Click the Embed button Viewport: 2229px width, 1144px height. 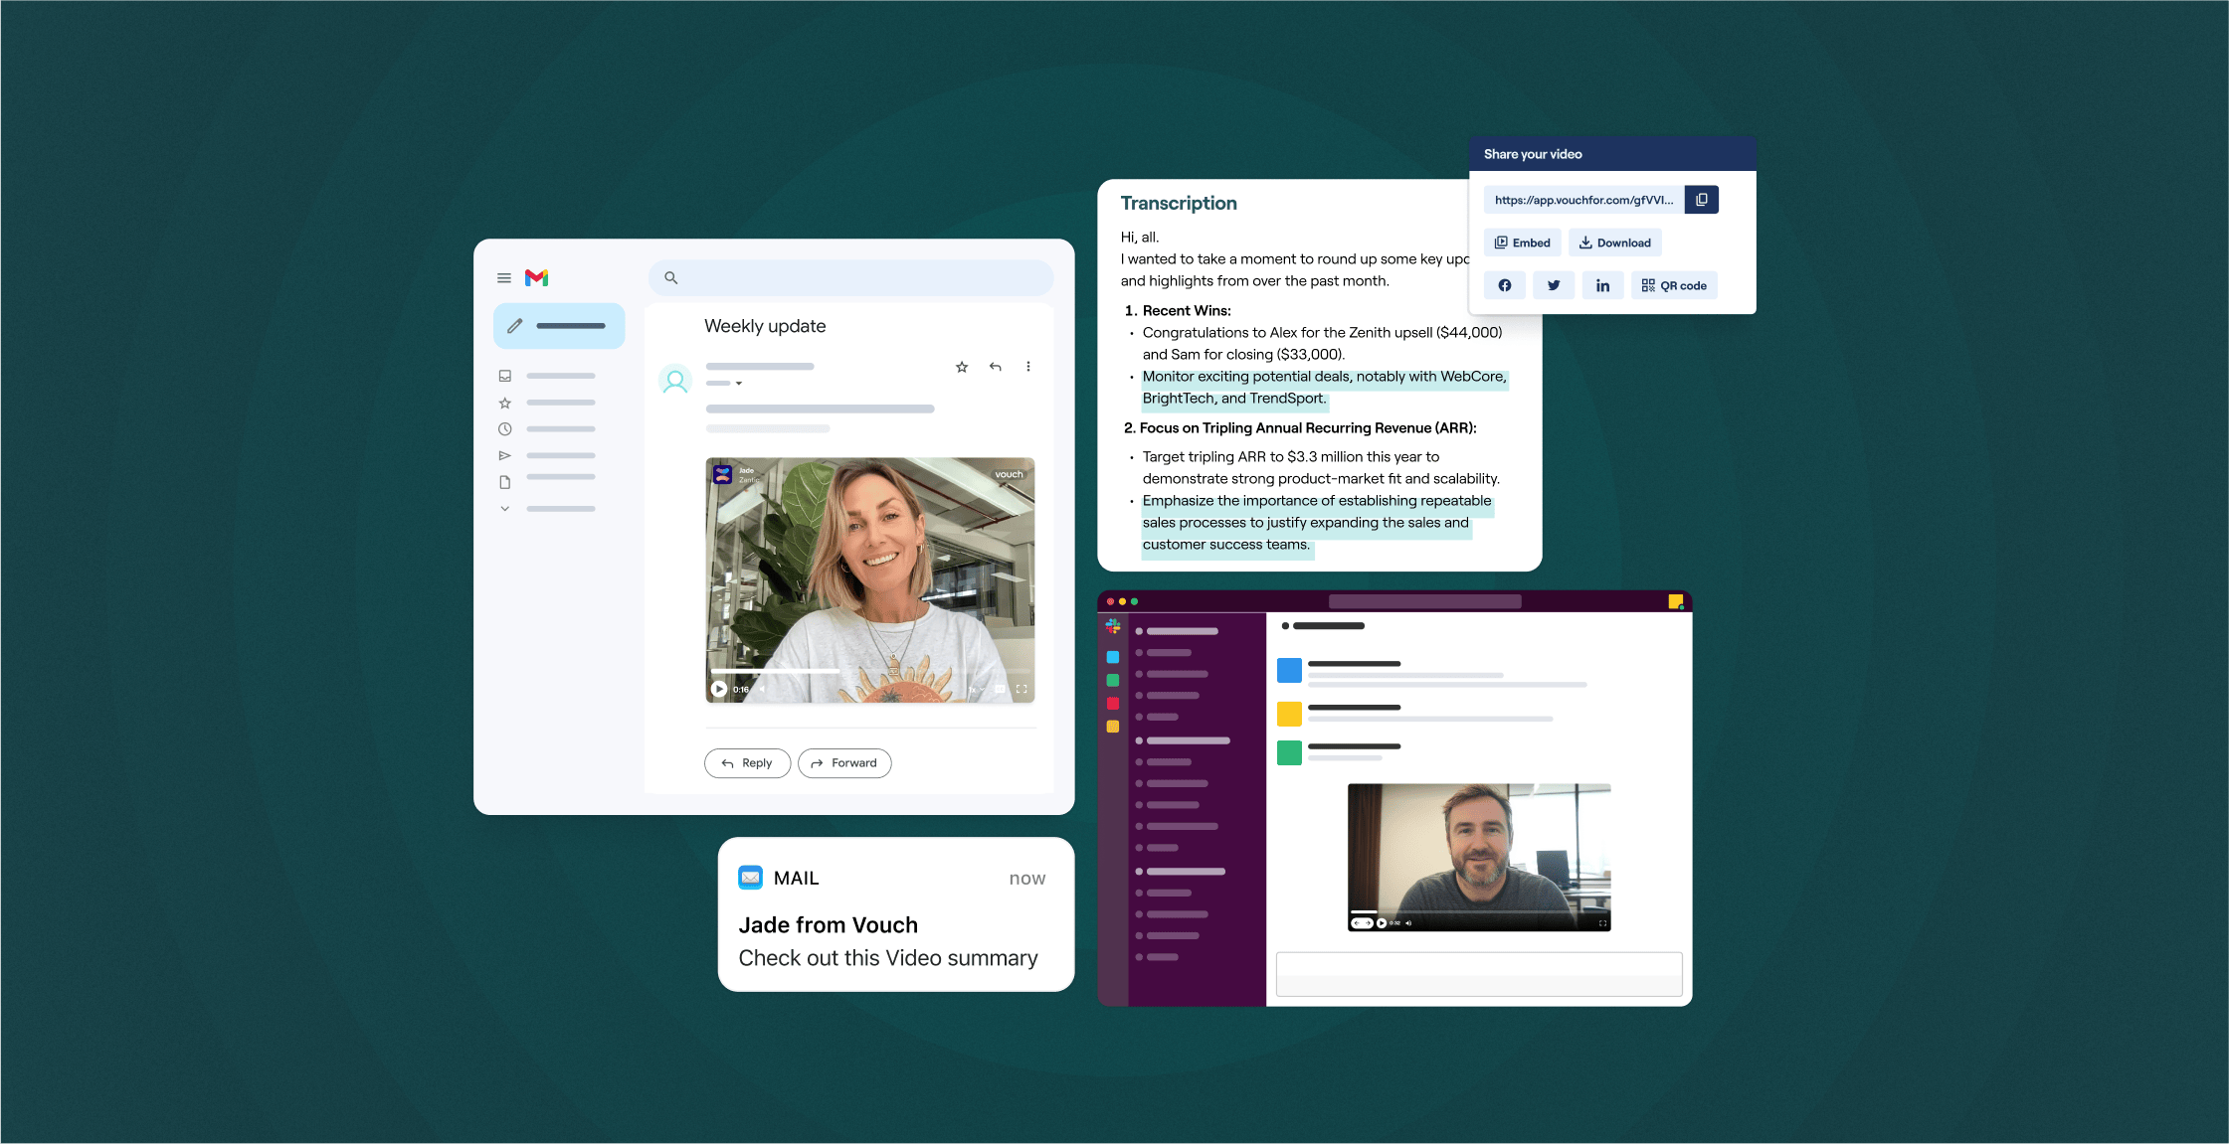click(x=1523, y=243)
